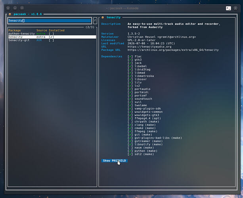Open the tenacityaudio.org URL
The width and height of the screenshot is (243, 198).
(x=149, y=47)
